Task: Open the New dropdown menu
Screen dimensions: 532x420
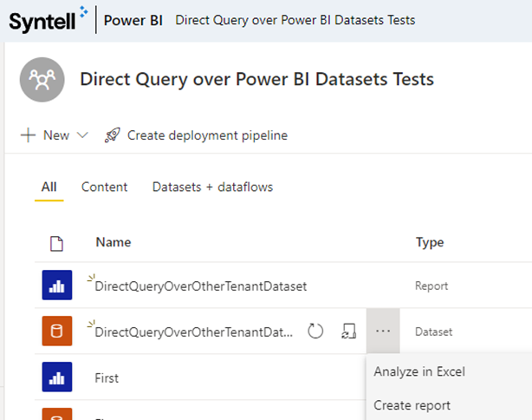Action: click(x=55, y=135)
